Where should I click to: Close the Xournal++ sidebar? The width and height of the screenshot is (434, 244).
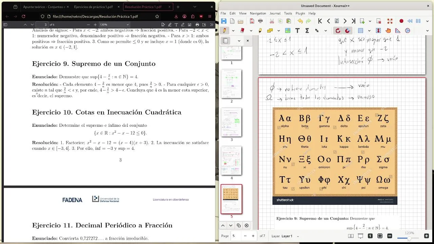tap(248, 41)
